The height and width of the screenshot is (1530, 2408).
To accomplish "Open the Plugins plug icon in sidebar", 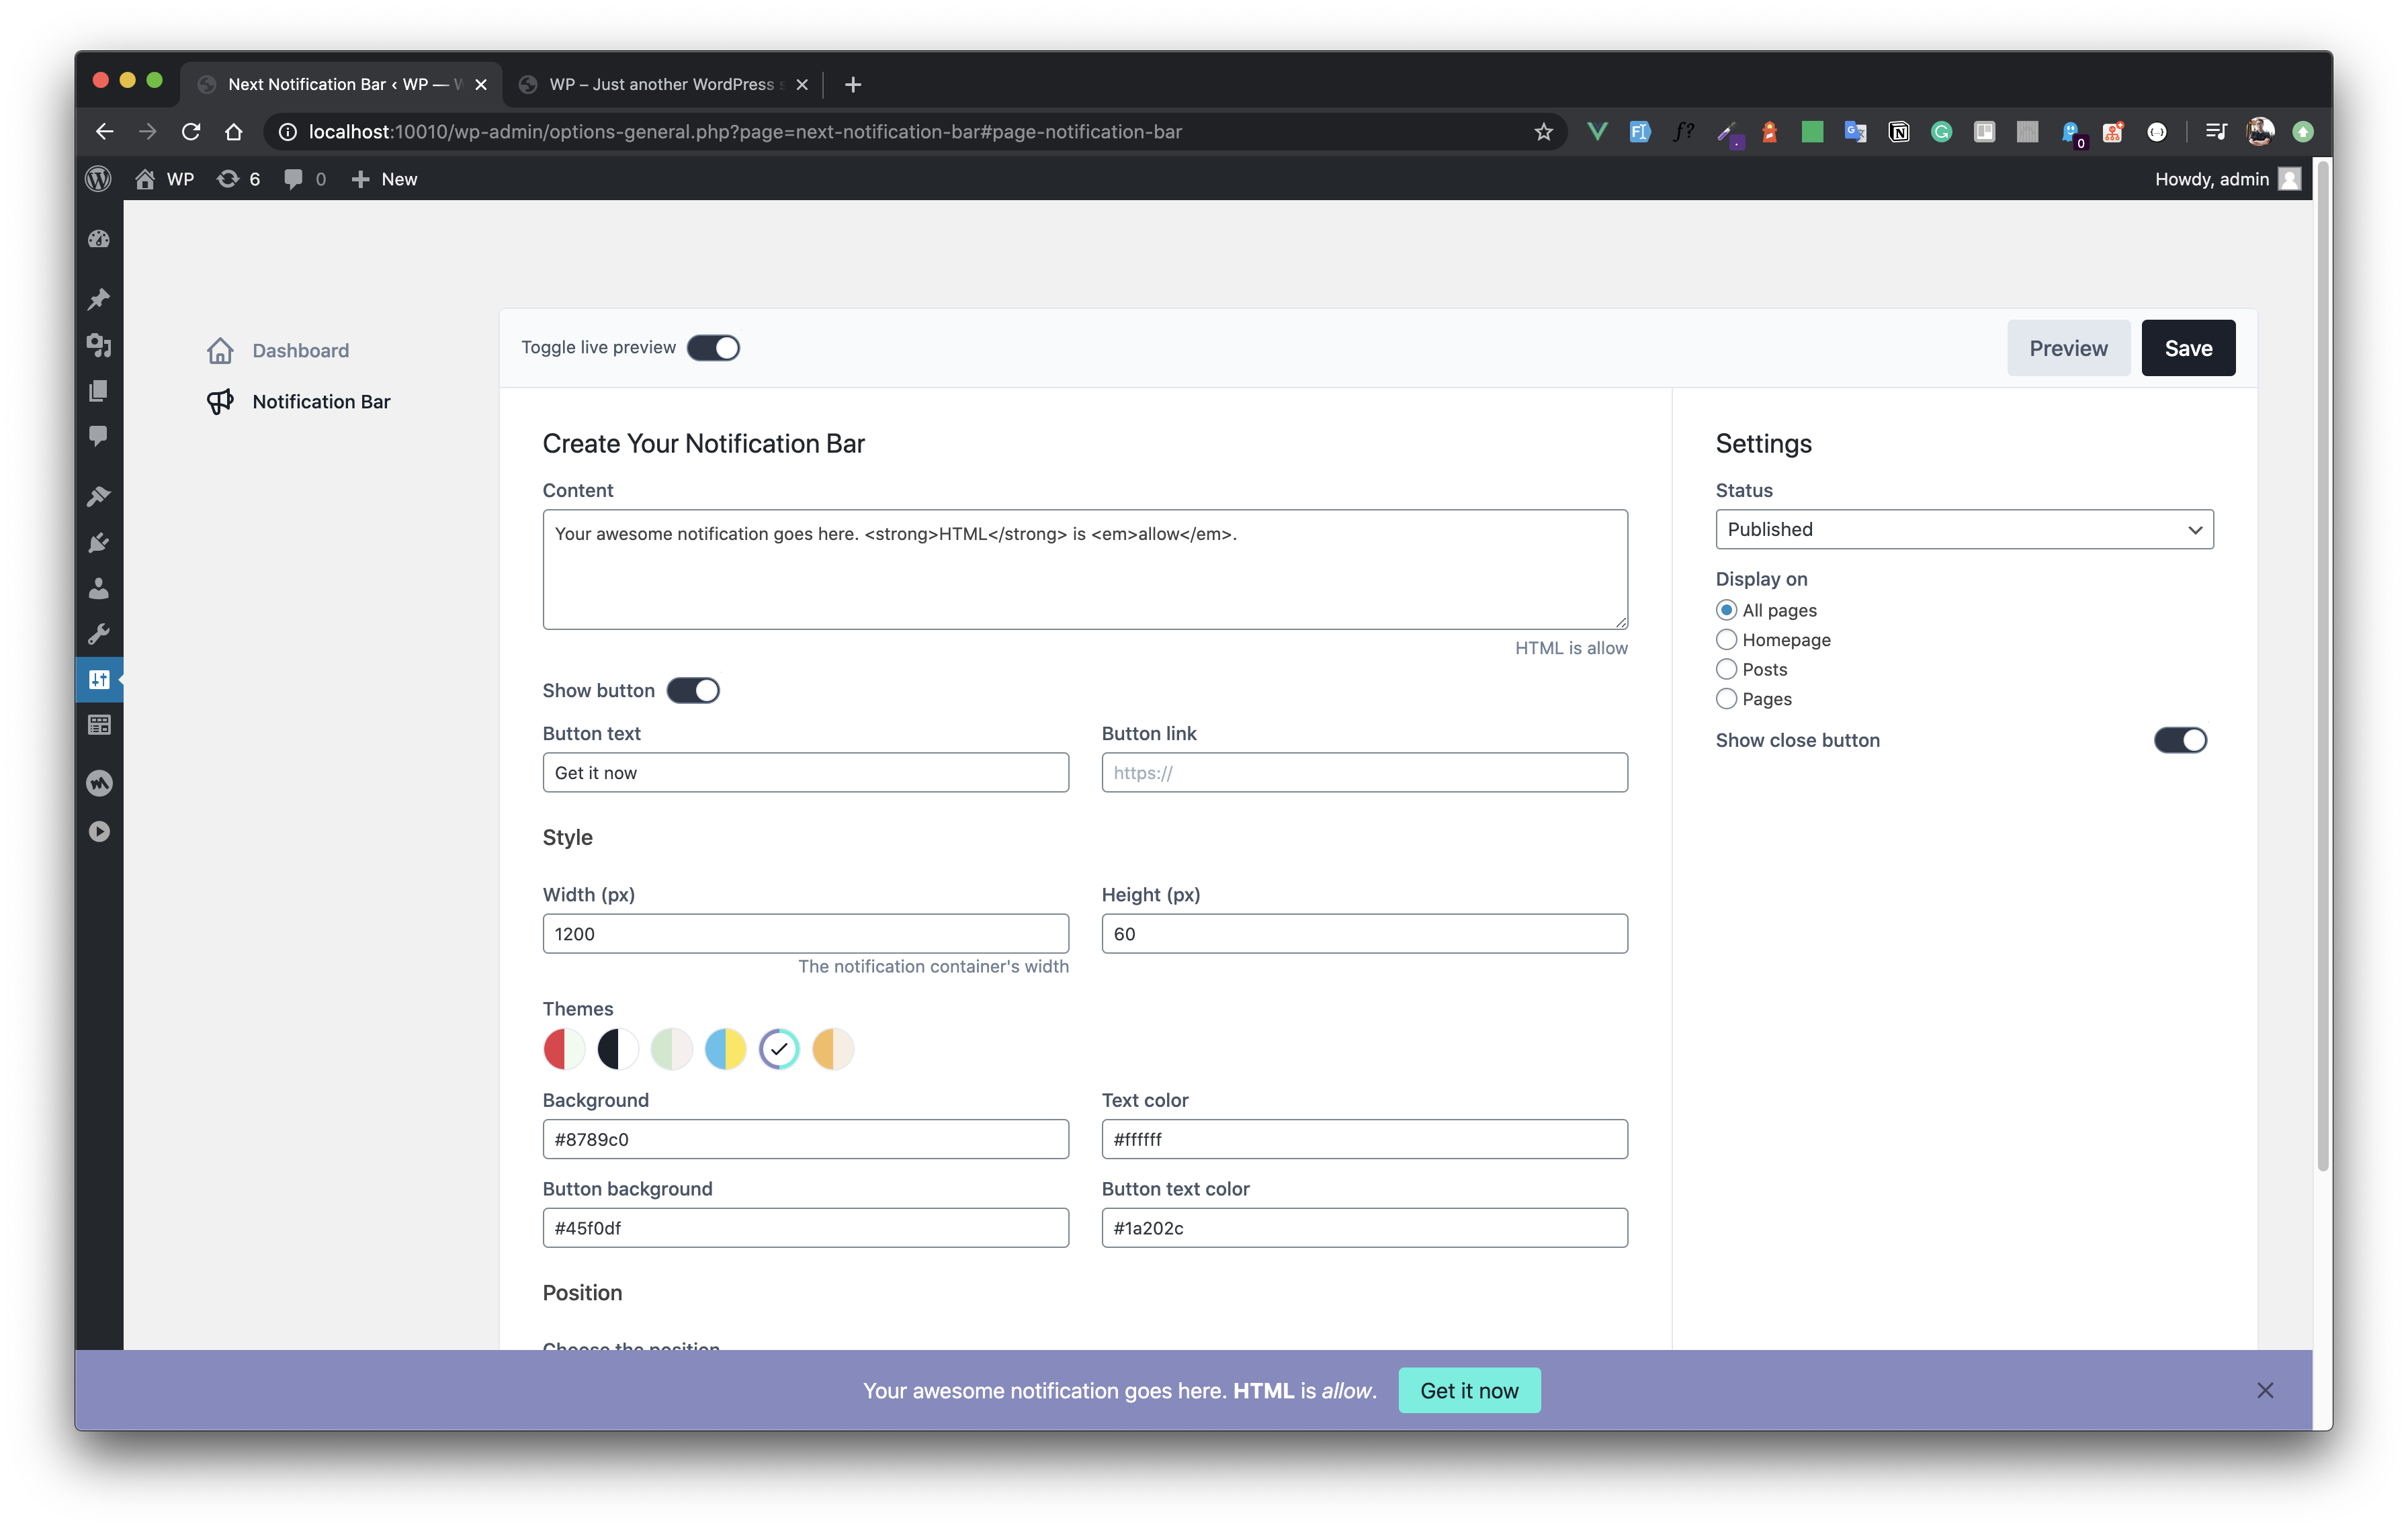I will (98, 543).
